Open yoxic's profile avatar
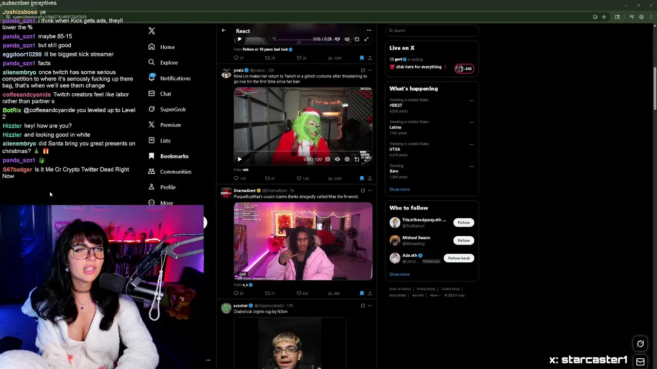Viewport: 657px width, 369px height. click(226, 73)
